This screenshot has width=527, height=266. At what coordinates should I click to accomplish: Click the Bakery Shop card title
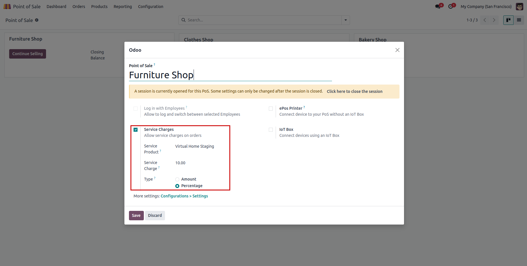(373, 40)
